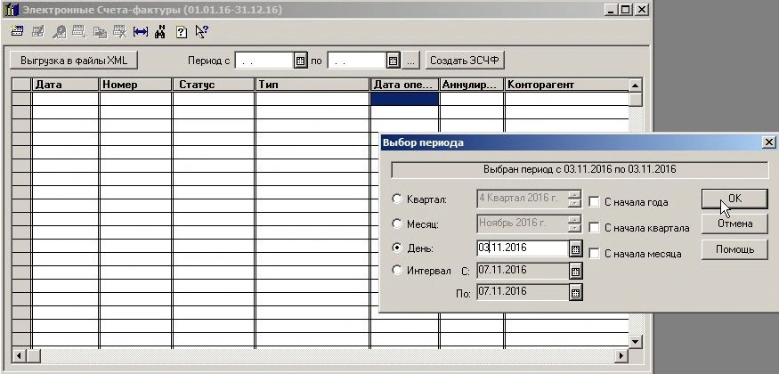Image resolution: width=779 pixels, height=374 pixels.
Task: Enable 'С начала года' checkbox
Action: (x=594, y=202)
